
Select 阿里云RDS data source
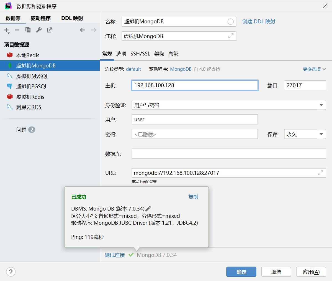point(50,107)
